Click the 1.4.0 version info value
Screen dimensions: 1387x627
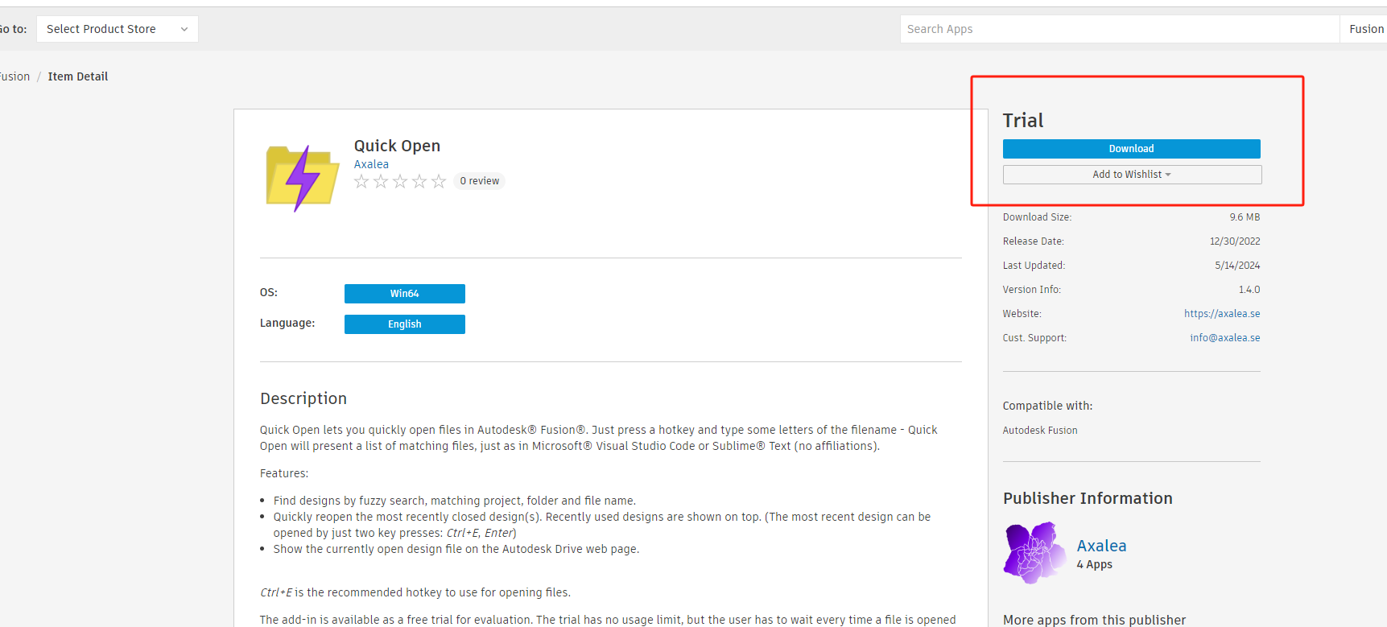(1249, 290)
